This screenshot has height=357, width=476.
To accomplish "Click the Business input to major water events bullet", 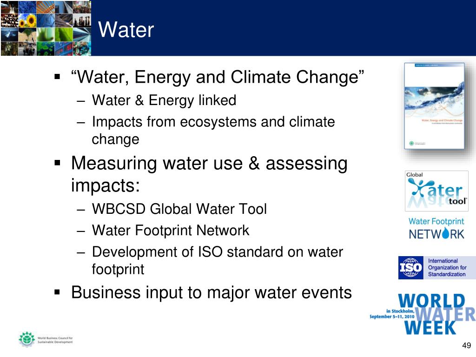I will 212,293.
